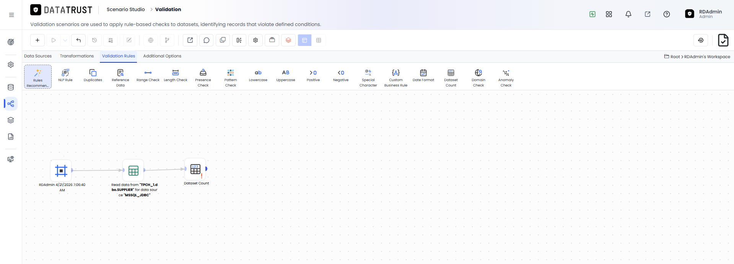Select the NLP Rule tool
The width and height of the screenshot is (734, 264).
(x=65, y=75)
